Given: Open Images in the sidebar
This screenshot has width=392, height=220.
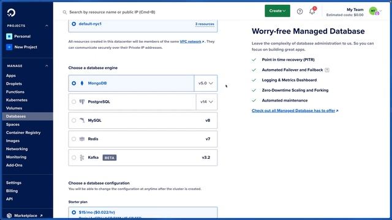Looking at the screenshot, I should tap(13, 141).
